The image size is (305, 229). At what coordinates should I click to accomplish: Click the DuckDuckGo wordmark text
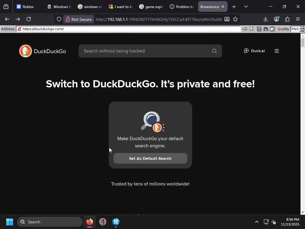pos(50,51)
